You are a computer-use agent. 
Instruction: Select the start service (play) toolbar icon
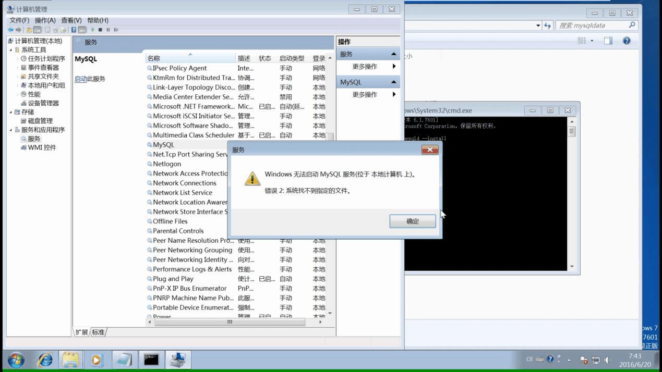92,30
